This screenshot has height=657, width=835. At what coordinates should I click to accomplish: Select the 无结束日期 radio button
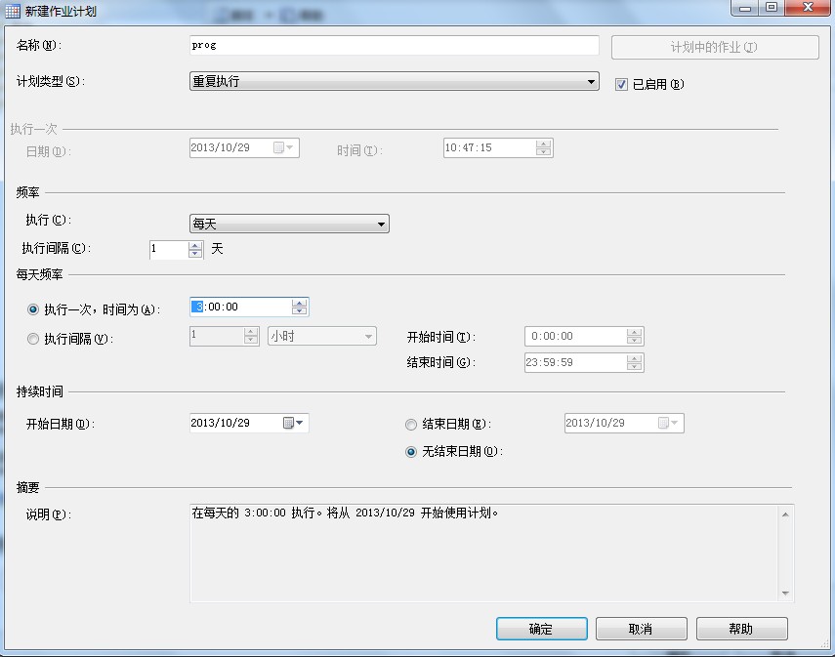pos(410,452)
